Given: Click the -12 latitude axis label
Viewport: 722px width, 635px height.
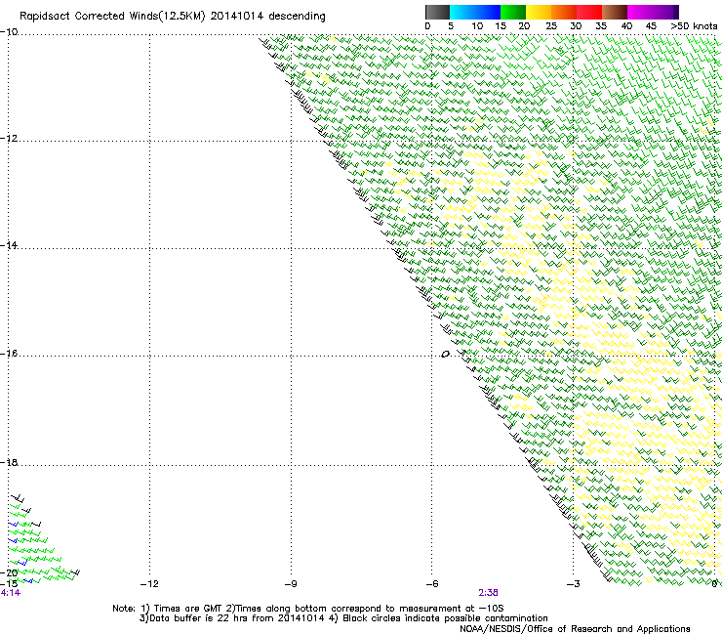Looking at the screenshot, I should 9,139.
